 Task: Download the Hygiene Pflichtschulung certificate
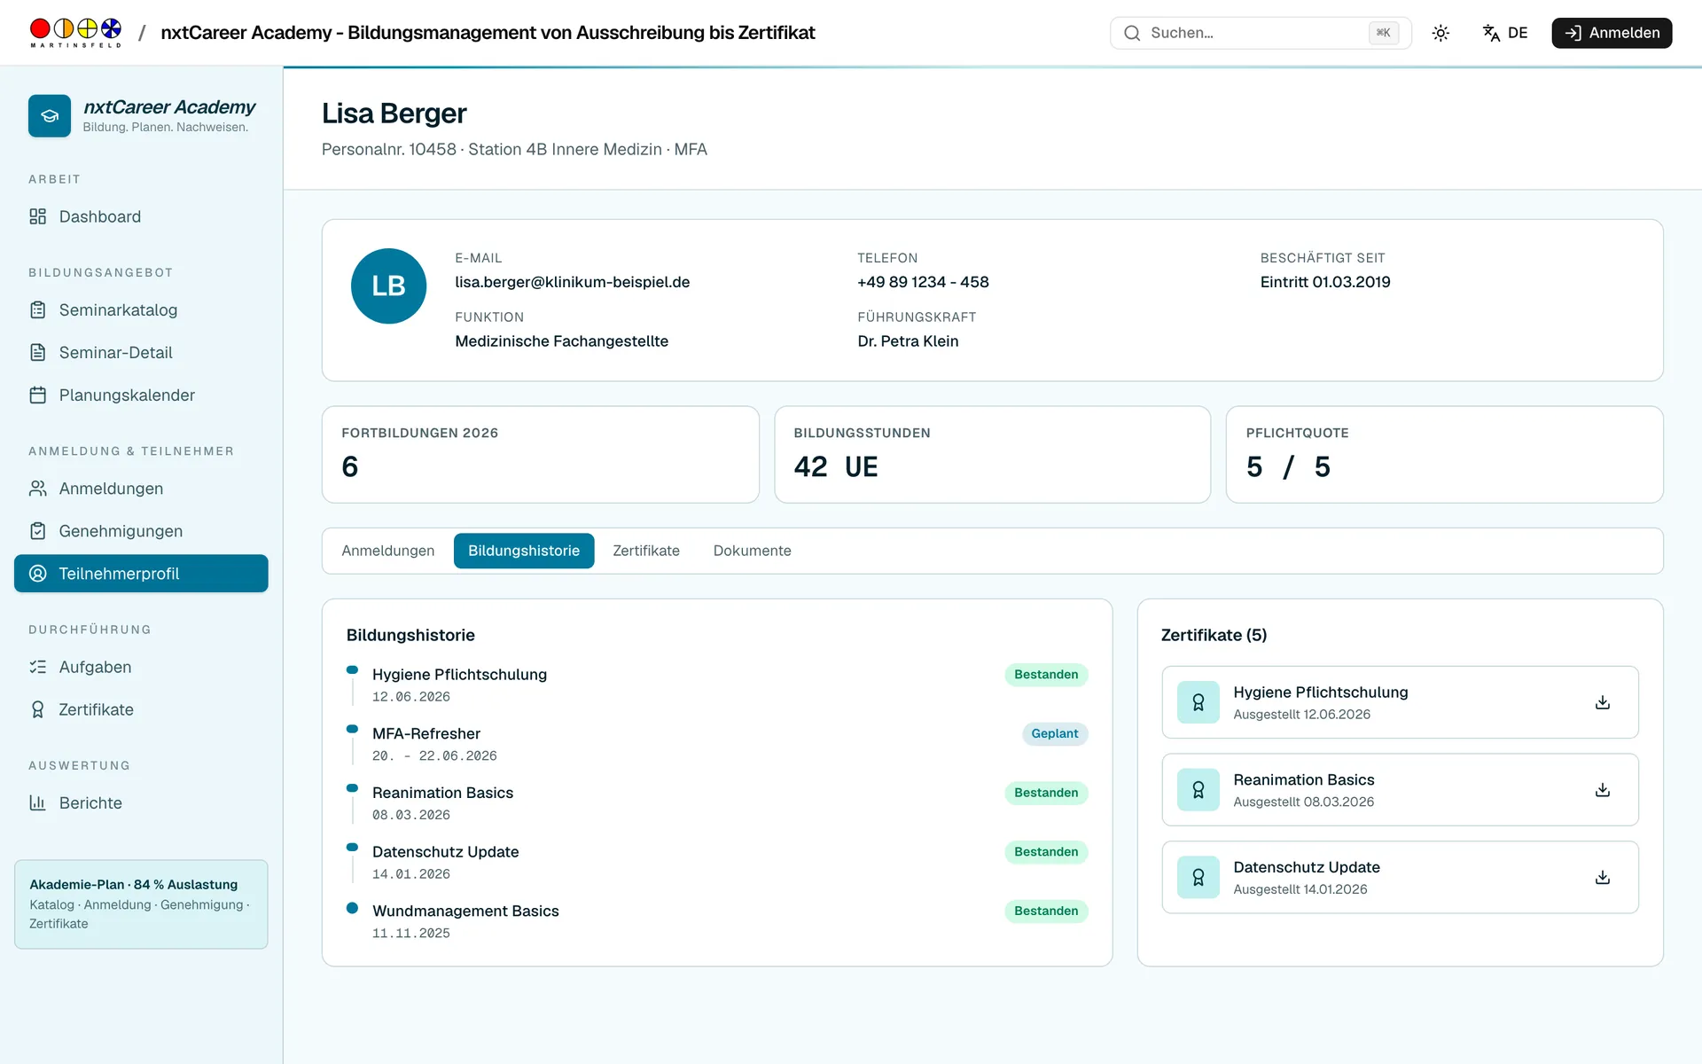point(1603,702)
